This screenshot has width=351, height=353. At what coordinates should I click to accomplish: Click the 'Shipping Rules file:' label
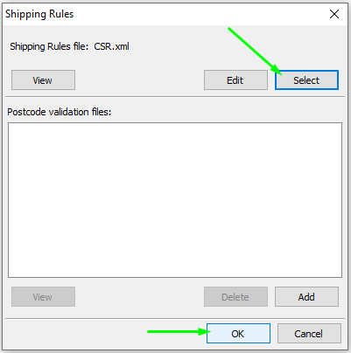click(x=49, y=46)
